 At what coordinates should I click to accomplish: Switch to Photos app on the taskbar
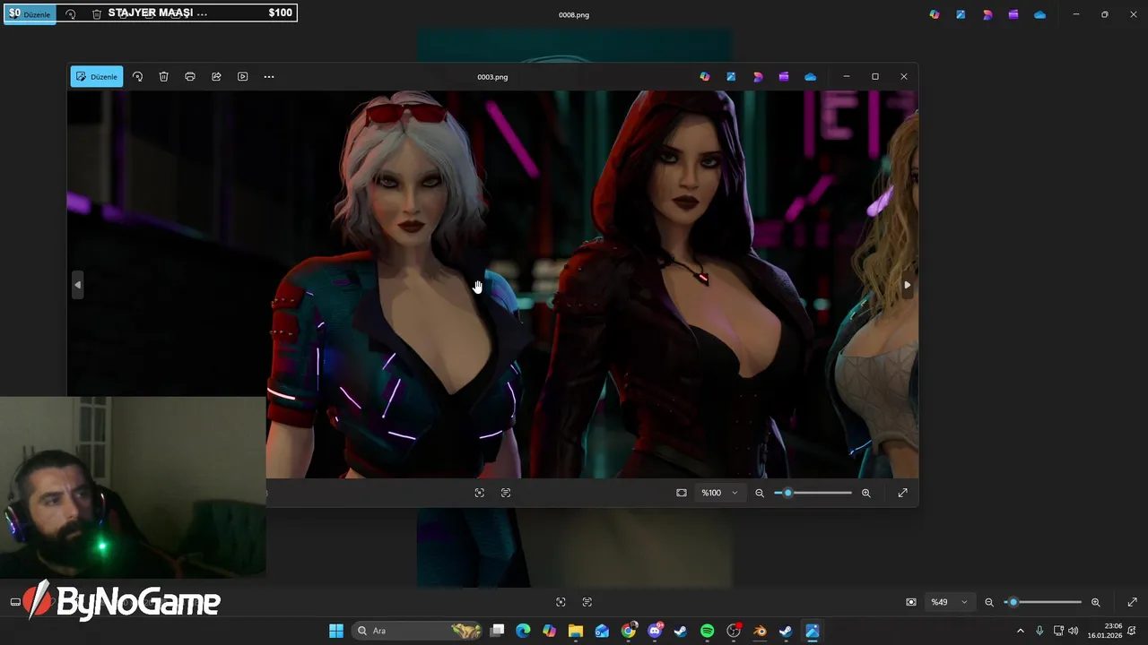click(813, 631)
